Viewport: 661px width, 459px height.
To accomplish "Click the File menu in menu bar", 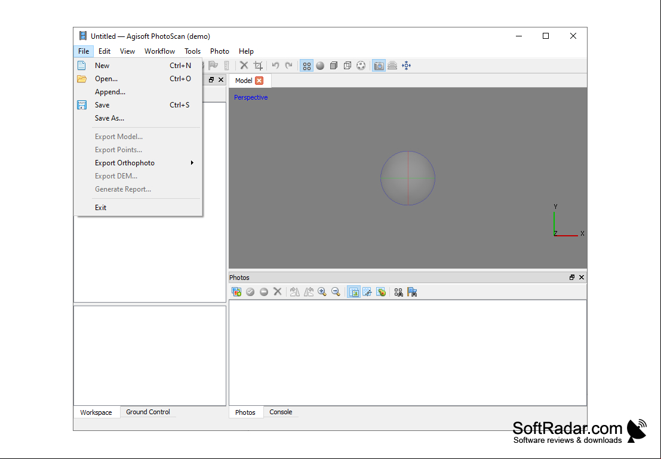I will 84,51.
